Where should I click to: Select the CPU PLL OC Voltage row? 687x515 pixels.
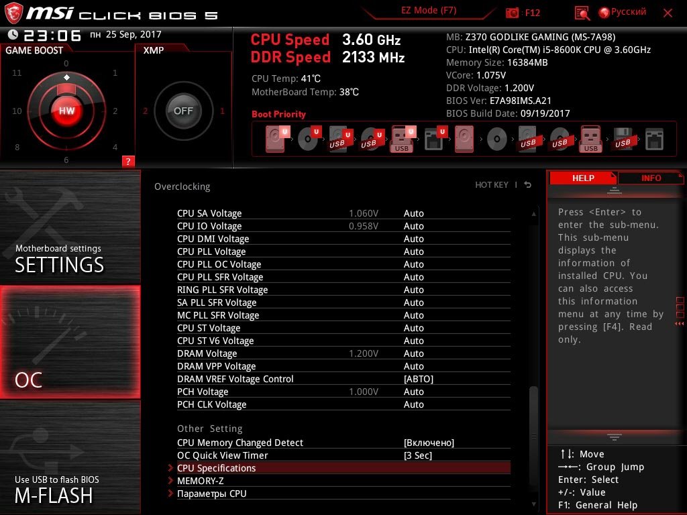coord(343,264)
